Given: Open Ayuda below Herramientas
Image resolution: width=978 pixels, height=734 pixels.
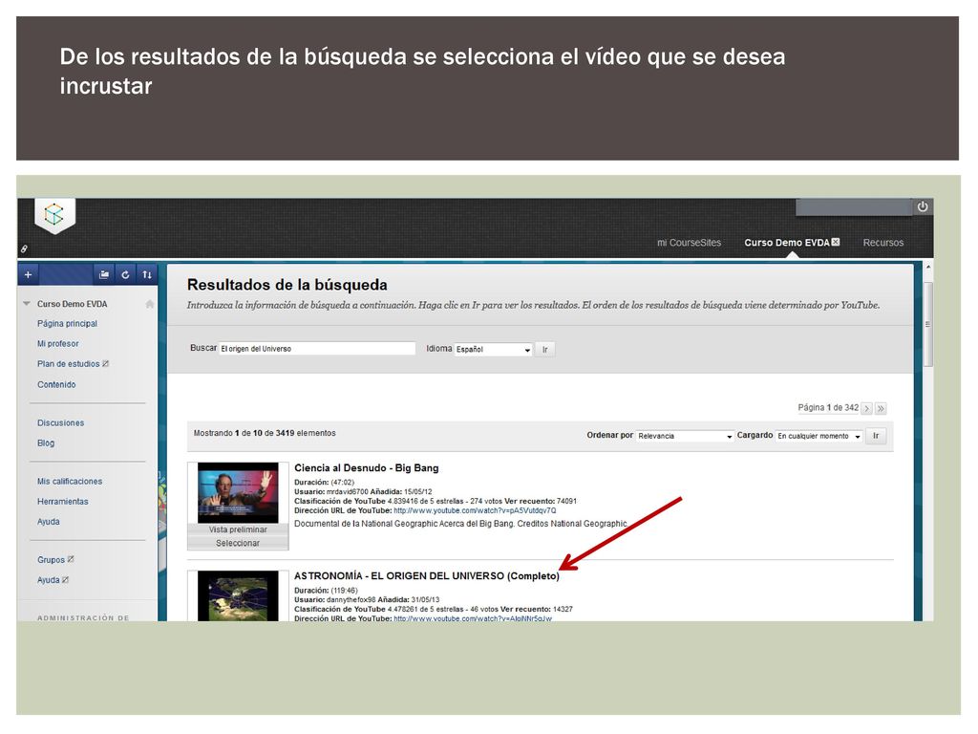Looking at the screenshot, I should [x=48, y=522].
